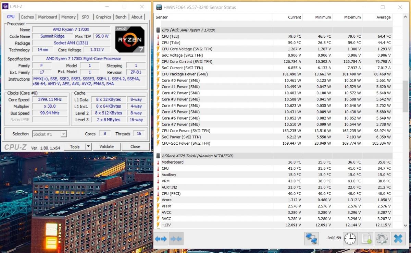Click the HWiNFO vertical scrollbar thumb

point(406,96)
